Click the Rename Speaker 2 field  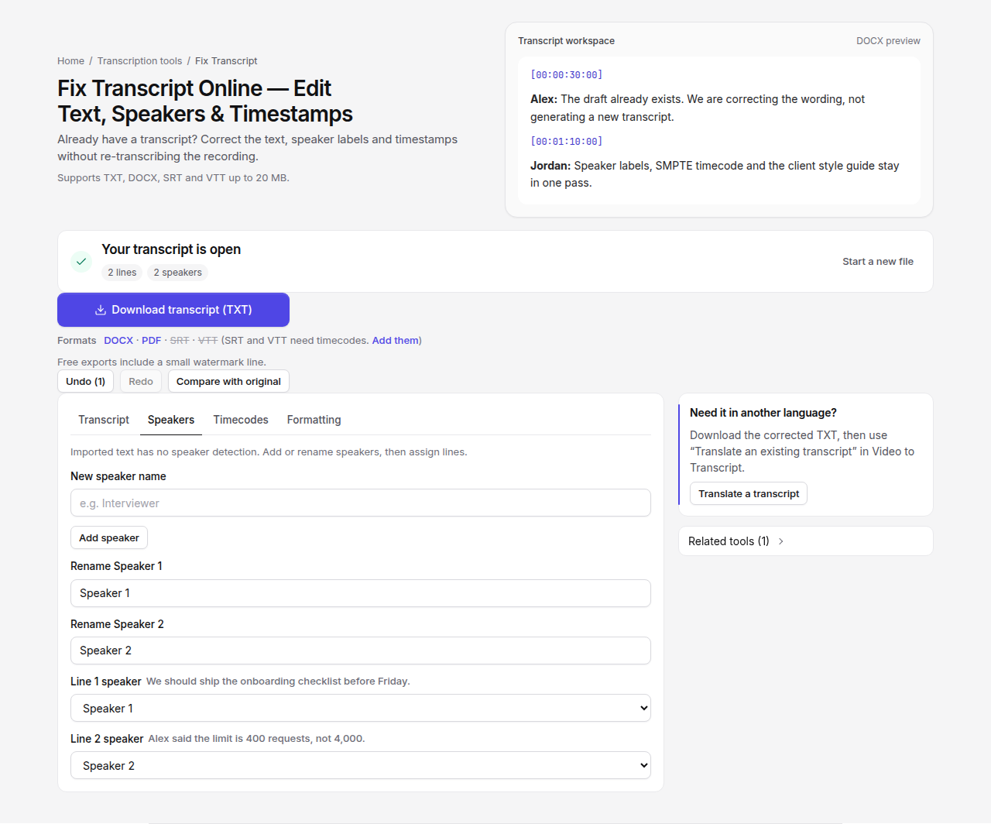[x=361, y=651]
